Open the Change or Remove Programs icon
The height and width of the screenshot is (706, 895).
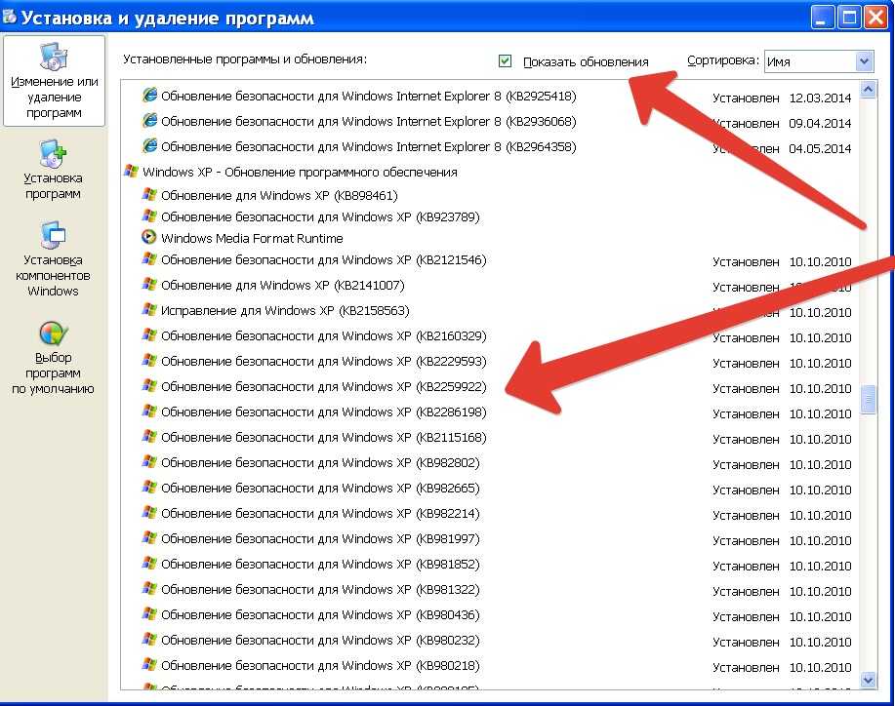pos(54,57)
